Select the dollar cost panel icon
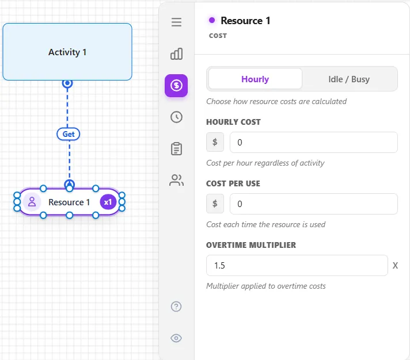 (176, 85)
